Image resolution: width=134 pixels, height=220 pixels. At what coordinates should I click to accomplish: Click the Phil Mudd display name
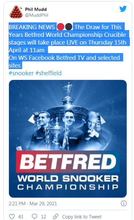click(x=36, y=9)
